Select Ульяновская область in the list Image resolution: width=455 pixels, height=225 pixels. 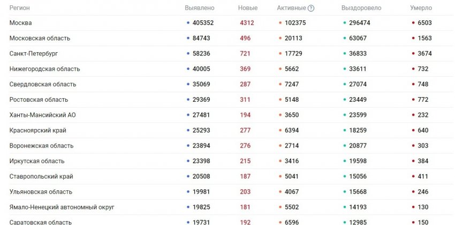pos(41,192)
